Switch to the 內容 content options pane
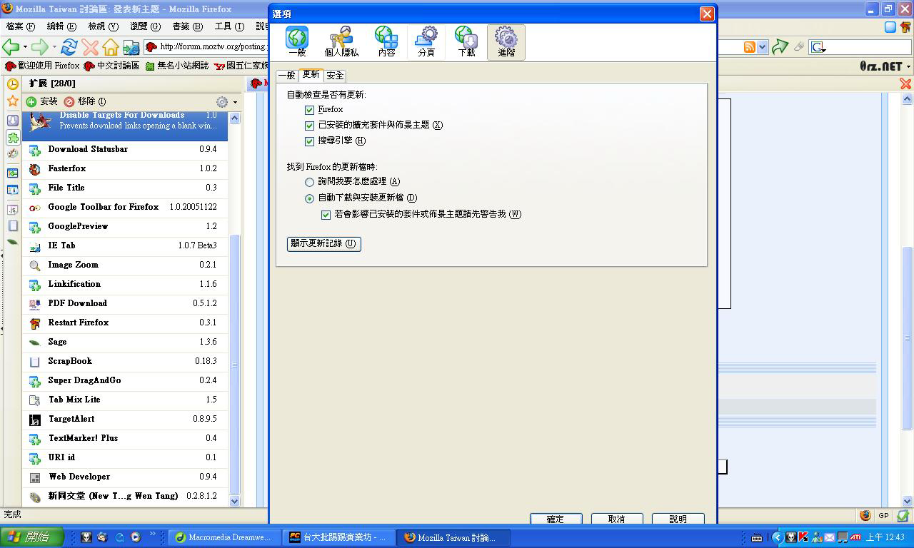The height and width of the screenshot is (548, 914). tap(386, 41)
